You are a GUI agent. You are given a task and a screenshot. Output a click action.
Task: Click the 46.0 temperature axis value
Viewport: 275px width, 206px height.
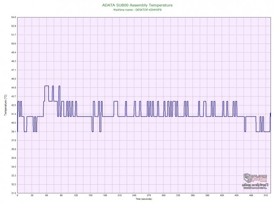pos(14,79)
